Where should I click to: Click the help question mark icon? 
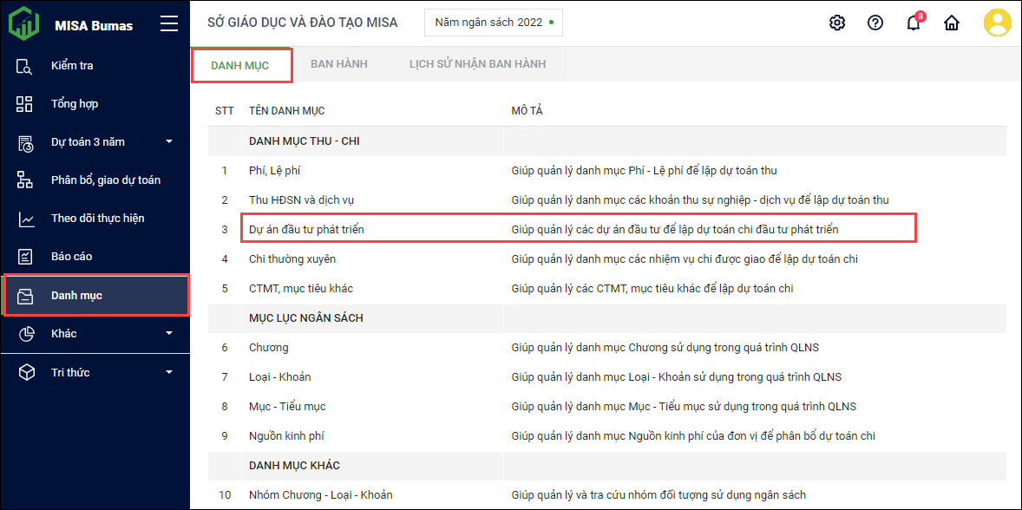click(x=875, y=23)
